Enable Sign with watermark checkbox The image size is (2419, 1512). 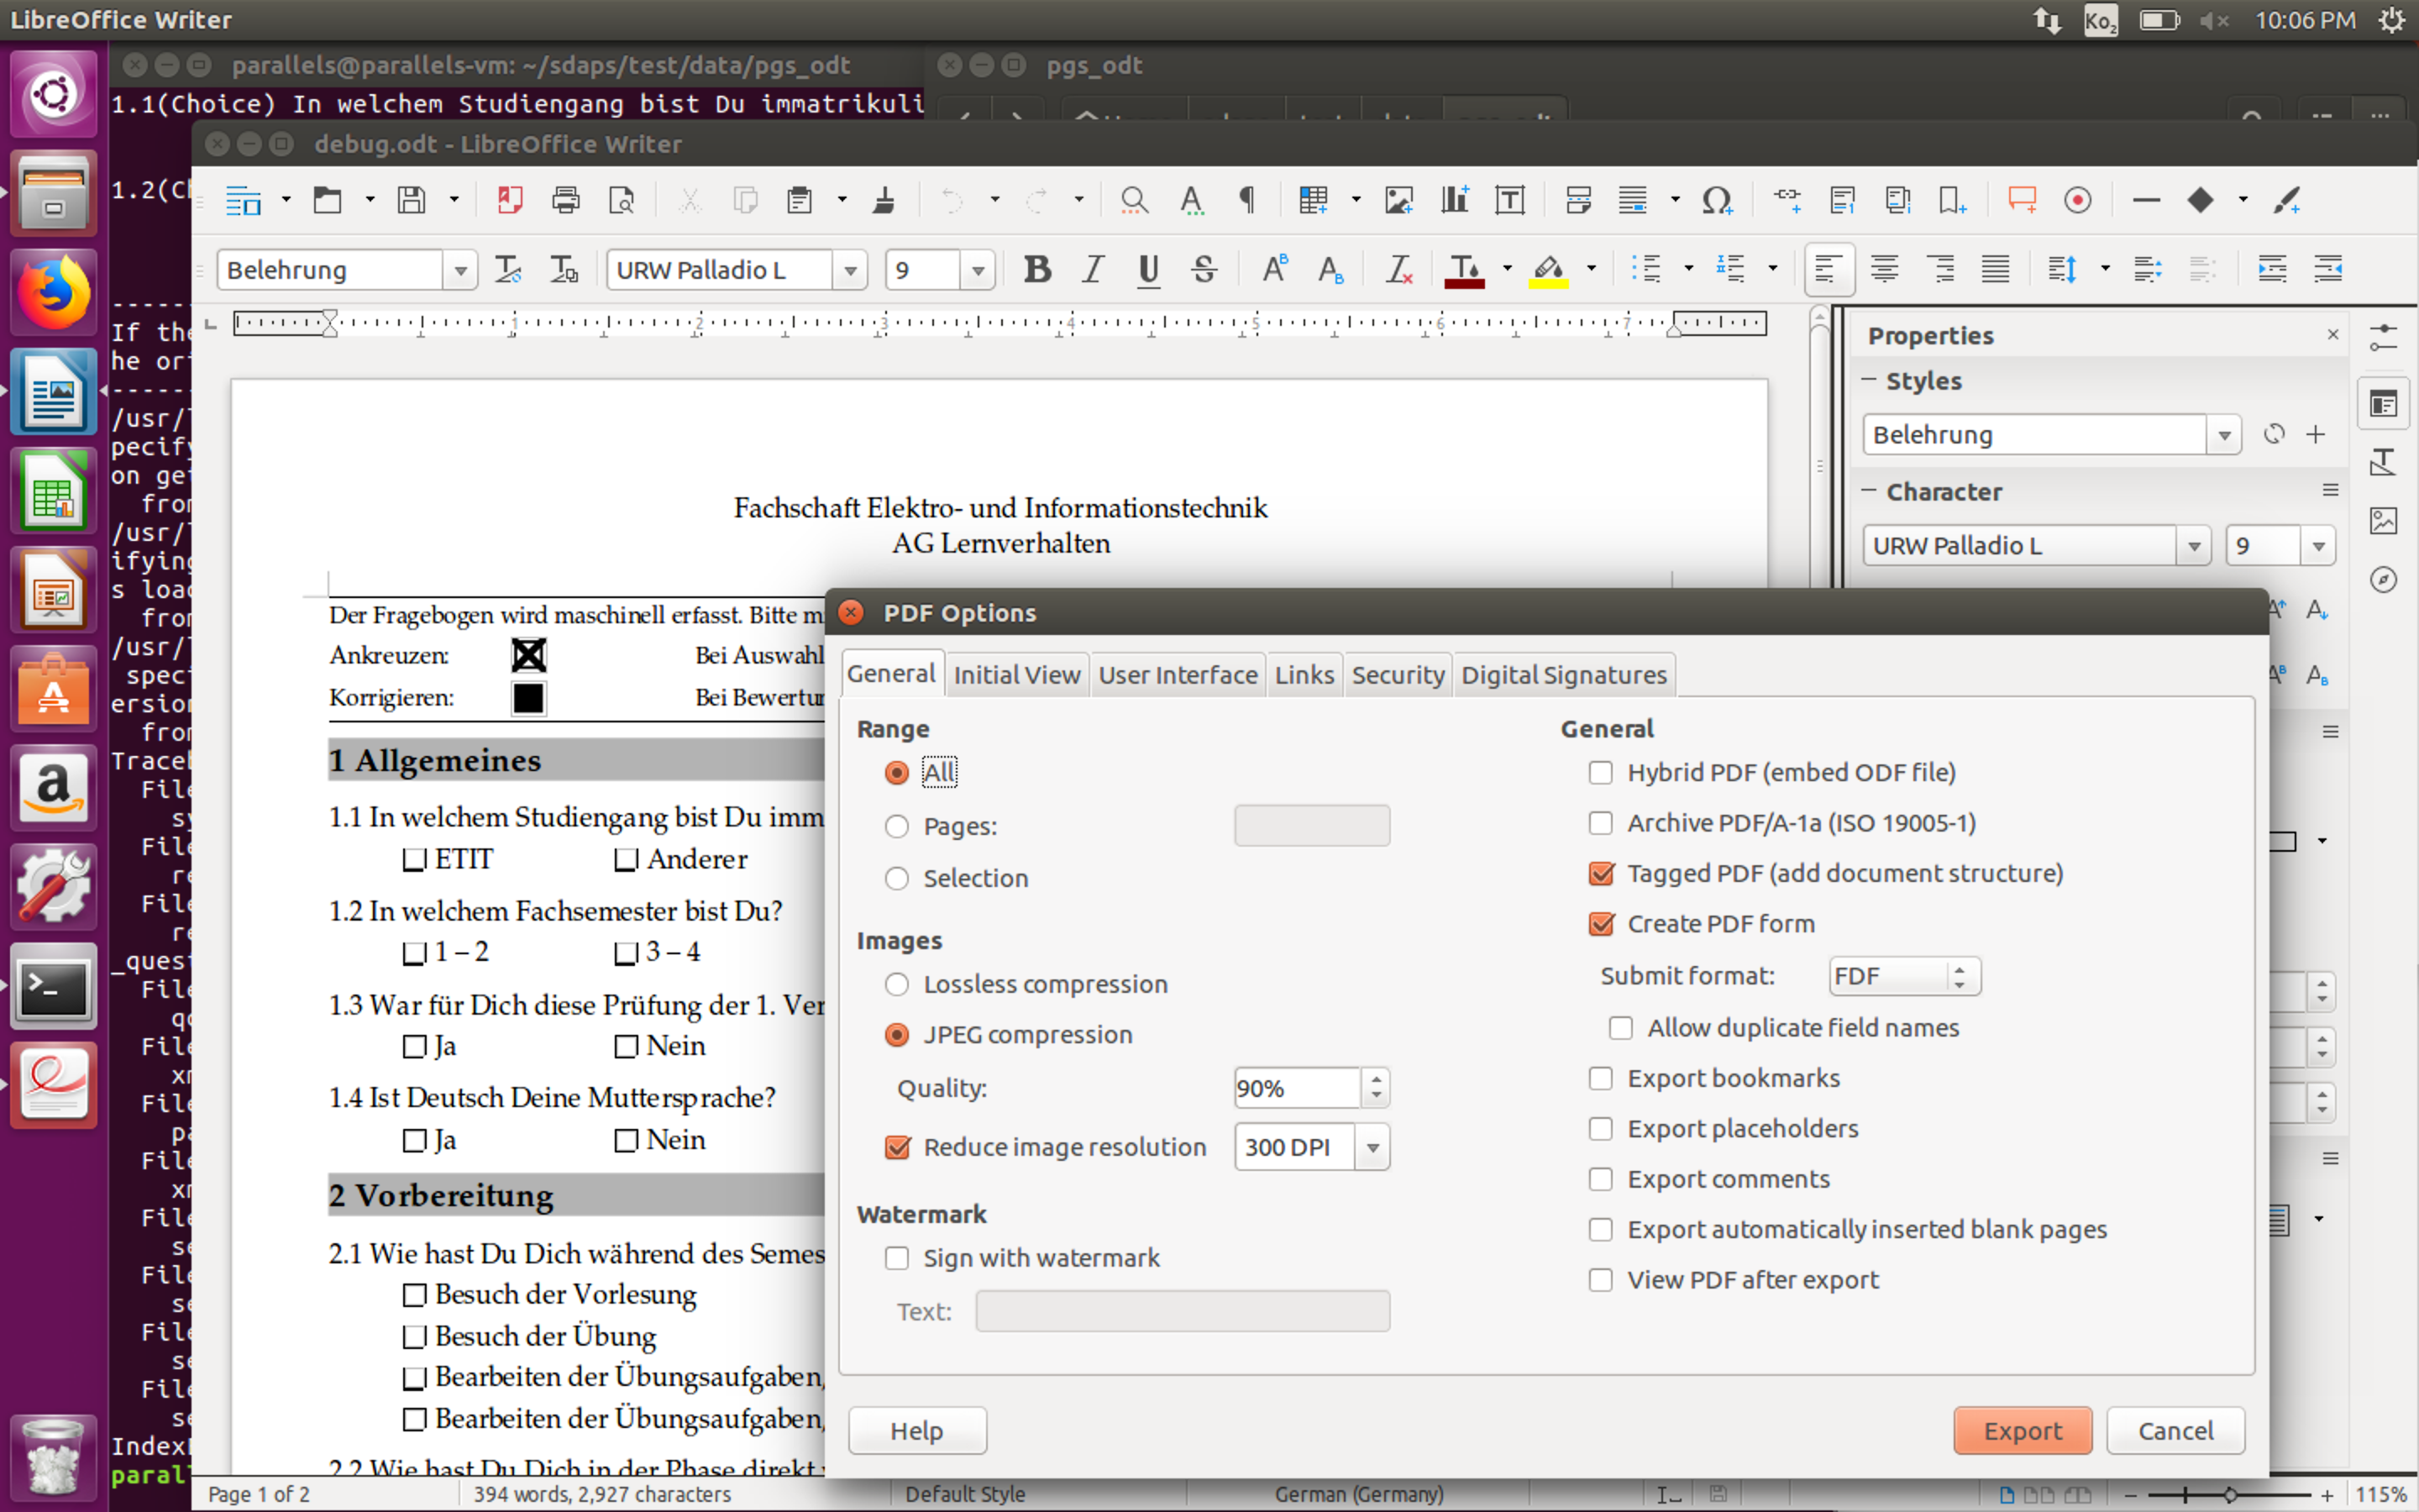(897, 1258)
